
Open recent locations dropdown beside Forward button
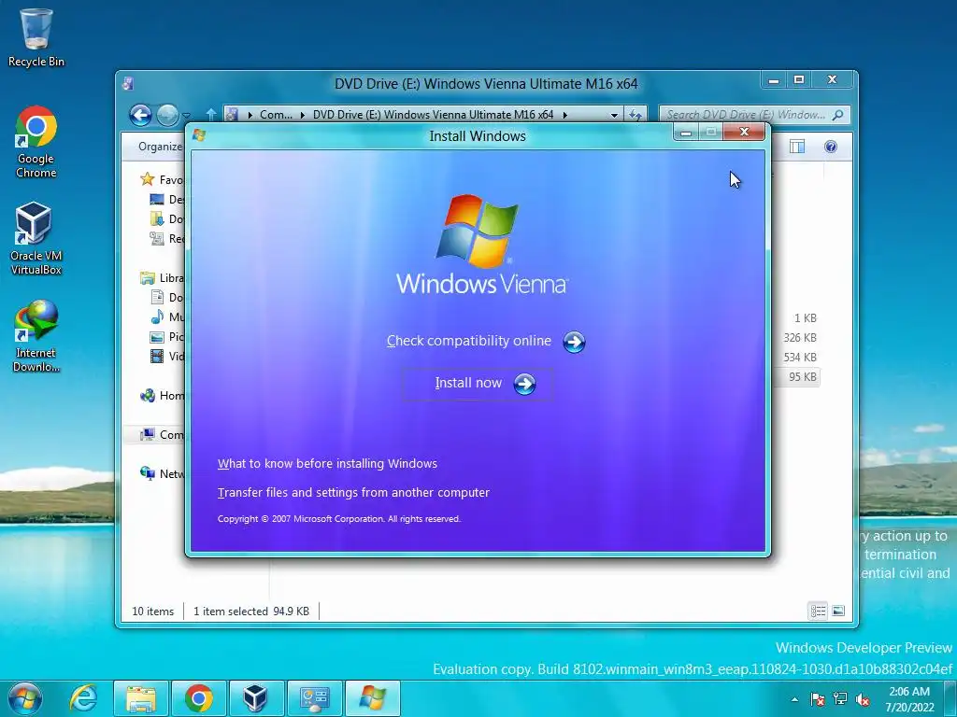[187, 115]
